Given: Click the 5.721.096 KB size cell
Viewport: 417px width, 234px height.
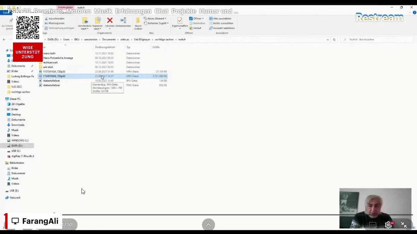Looking at the screenshot, I should click(160, 76).
